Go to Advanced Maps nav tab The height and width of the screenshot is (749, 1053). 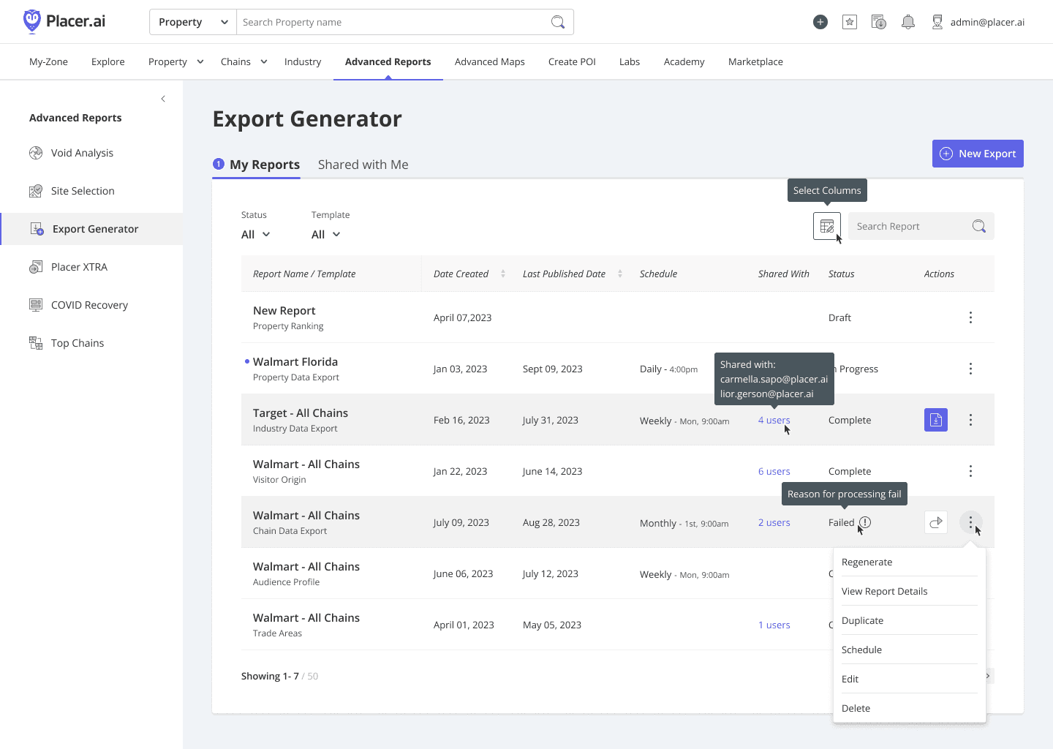[490, 61]
